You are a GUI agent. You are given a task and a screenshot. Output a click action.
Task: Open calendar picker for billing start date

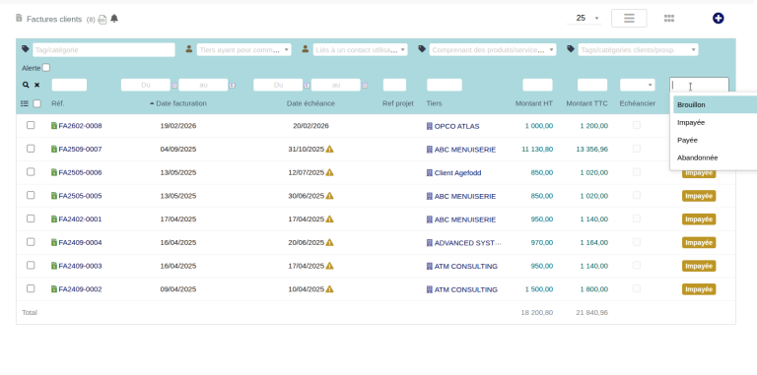click(174, 86)
